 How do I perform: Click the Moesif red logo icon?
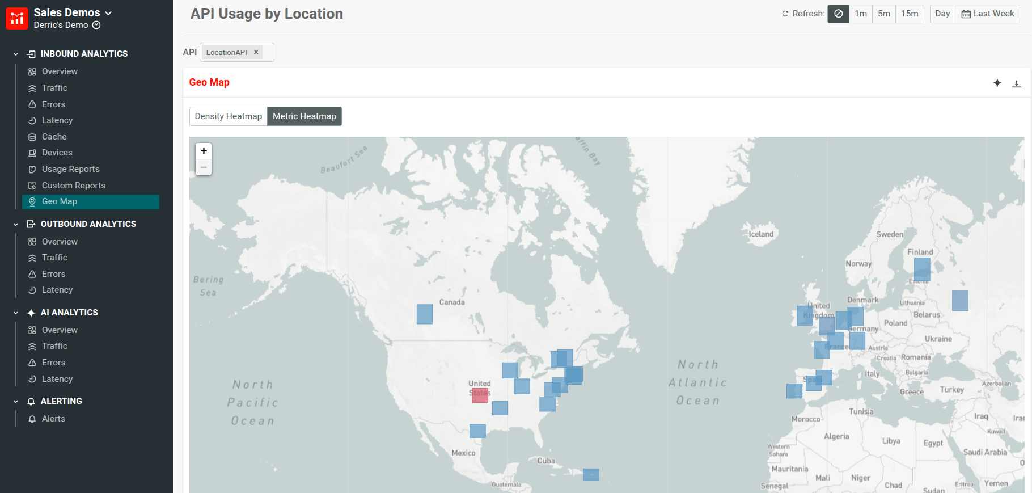[17, 18]
